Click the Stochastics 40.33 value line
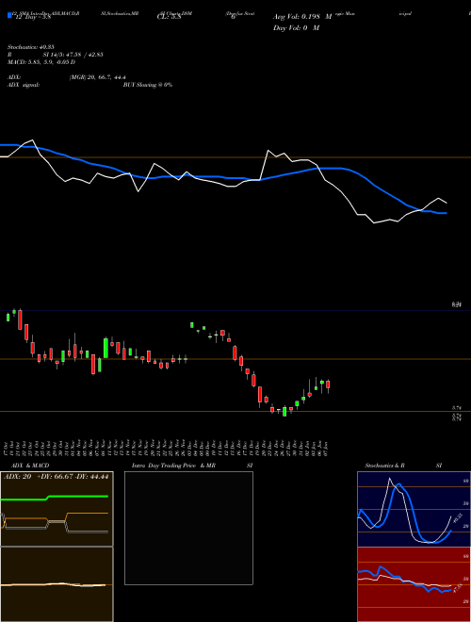This screenshot has width=471, height=622. 30,47
